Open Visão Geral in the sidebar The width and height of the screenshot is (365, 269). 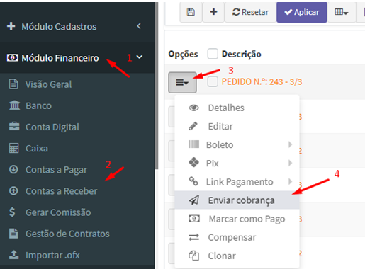click(x=48, y=84)
